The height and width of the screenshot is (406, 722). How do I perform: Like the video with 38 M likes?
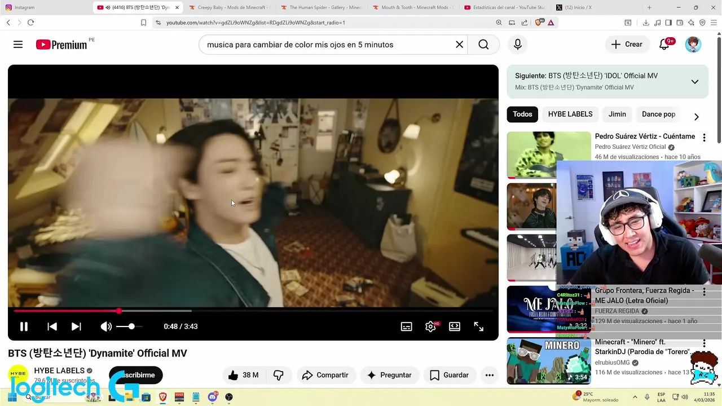click(x=244, y=375)
